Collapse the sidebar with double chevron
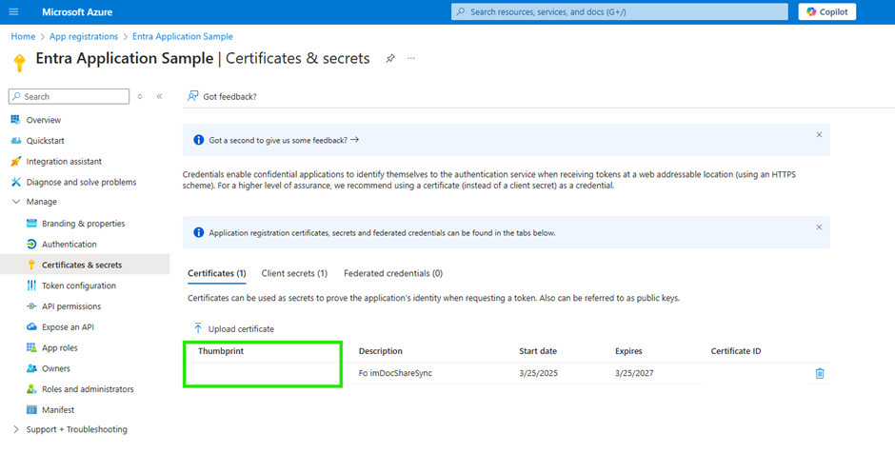This screenshot has height=453, width=895. 159,96
